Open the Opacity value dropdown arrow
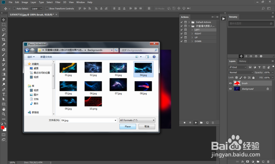 click(x=273, y=72)
